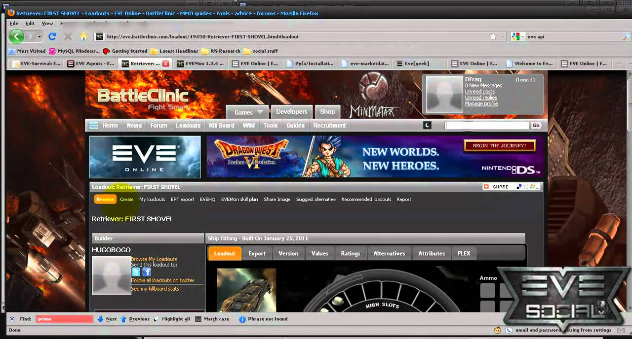
Task: Toggle Match case option
Action: point(212,319)
